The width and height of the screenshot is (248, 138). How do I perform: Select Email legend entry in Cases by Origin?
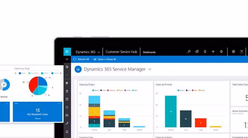[103, 90]
